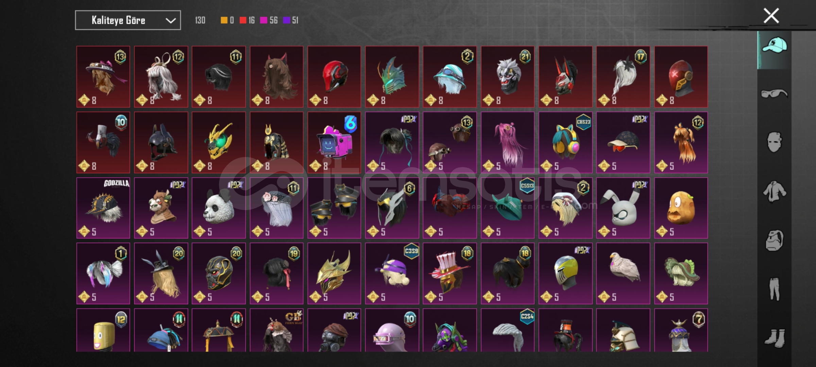
Task: Select the orange quality swatch 0
Action: coord(227,20)
